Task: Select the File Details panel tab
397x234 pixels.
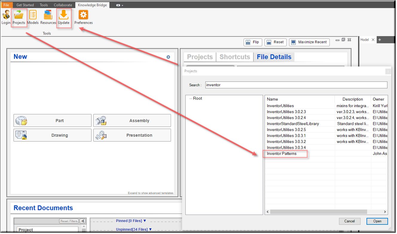Action: [274, 57]
